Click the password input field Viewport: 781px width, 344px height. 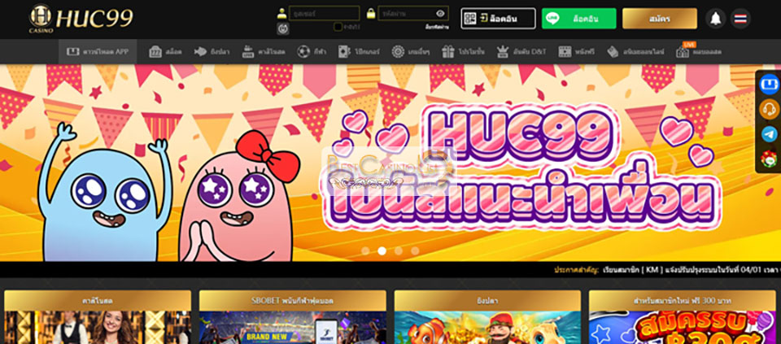[x=413, y=14]
